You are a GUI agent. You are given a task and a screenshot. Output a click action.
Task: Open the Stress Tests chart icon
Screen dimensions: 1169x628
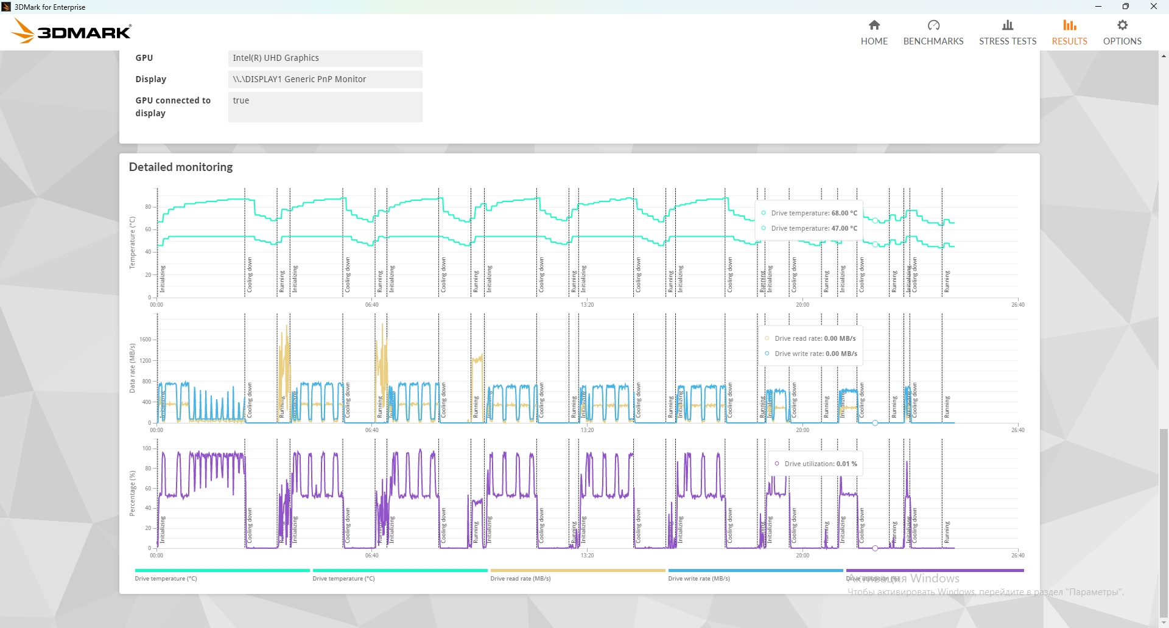(1008, 25)
